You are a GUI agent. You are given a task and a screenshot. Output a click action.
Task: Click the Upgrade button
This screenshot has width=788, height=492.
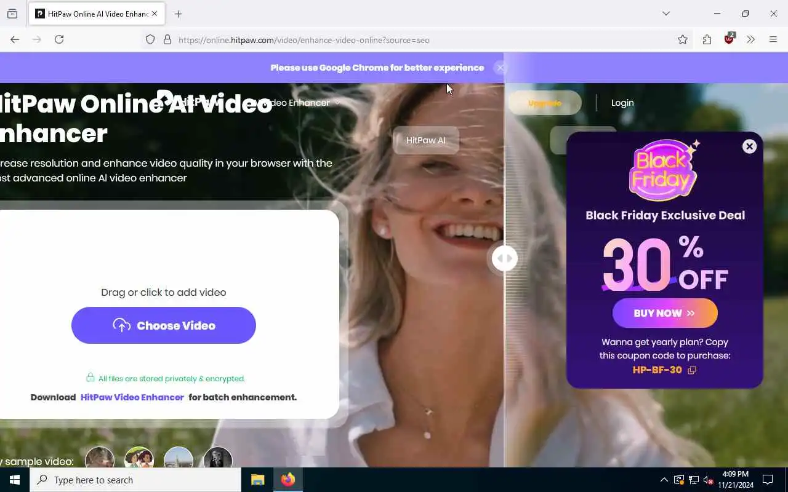[545, 103]
